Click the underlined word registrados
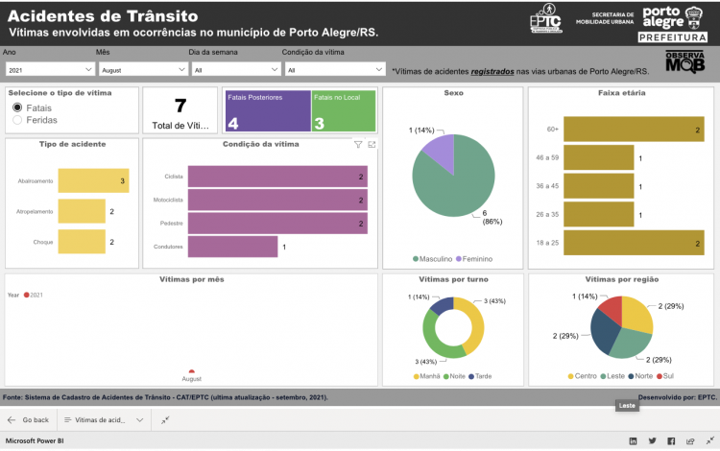 492,71
